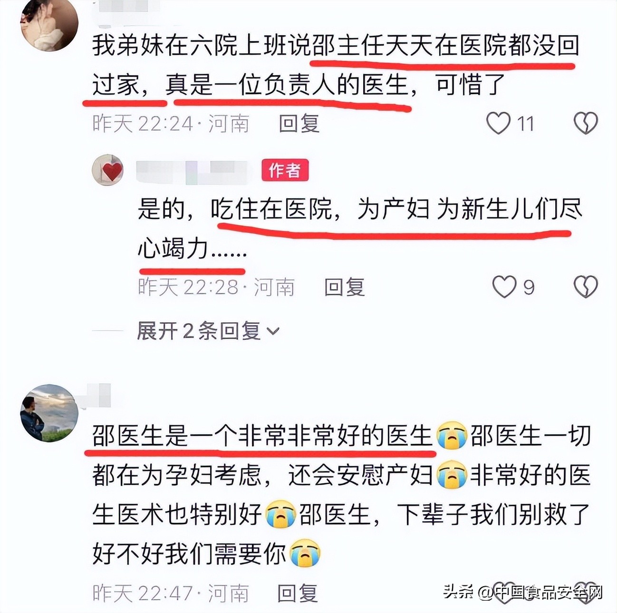Click the chevron next to 展开2条回复
Image resolution: width=617 pixels, height=613 pixels.
coord(273,331)
